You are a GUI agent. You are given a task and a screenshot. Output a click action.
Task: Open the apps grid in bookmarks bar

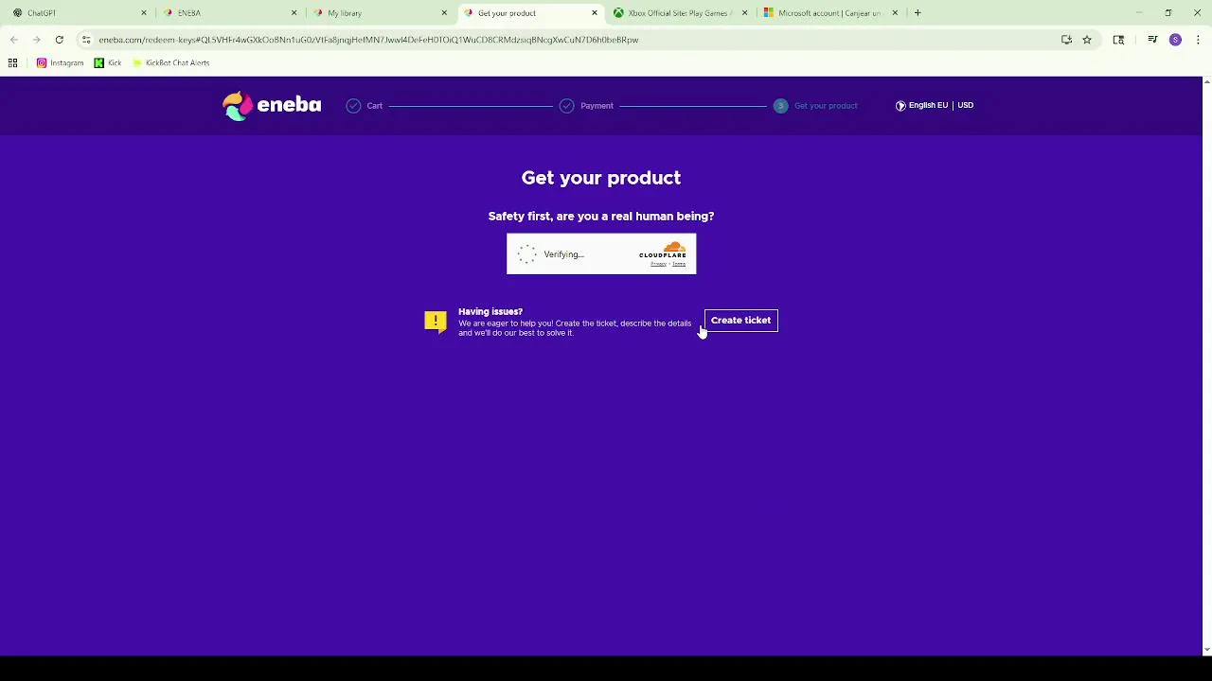tap(13, 62)
